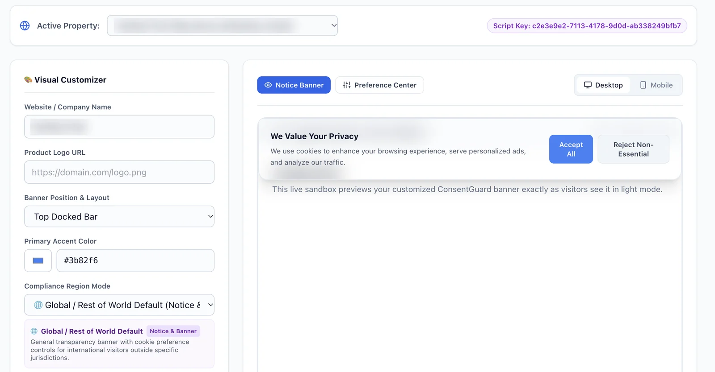Select Desktop preview mode

pyautogui.click(x=603, y=85)
